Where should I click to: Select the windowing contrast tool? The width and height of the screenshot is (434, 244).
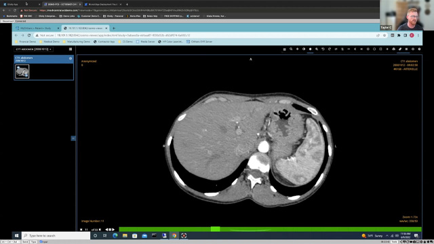[304, 49]
